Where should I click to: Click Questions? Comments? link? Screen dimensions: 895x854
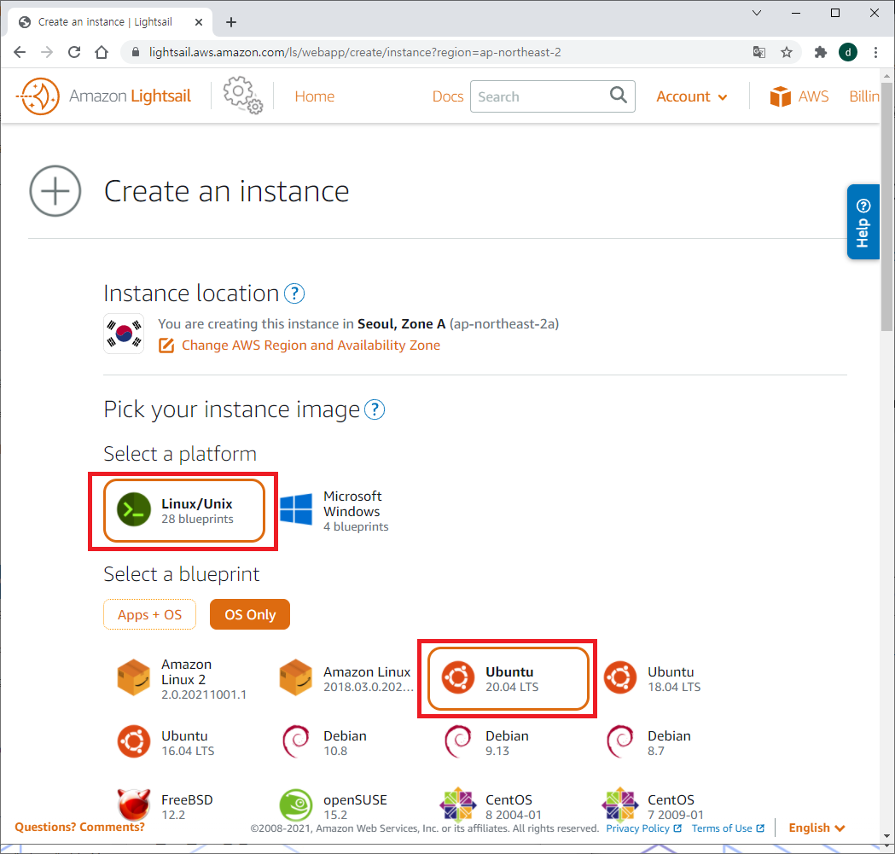click(79, 828)
